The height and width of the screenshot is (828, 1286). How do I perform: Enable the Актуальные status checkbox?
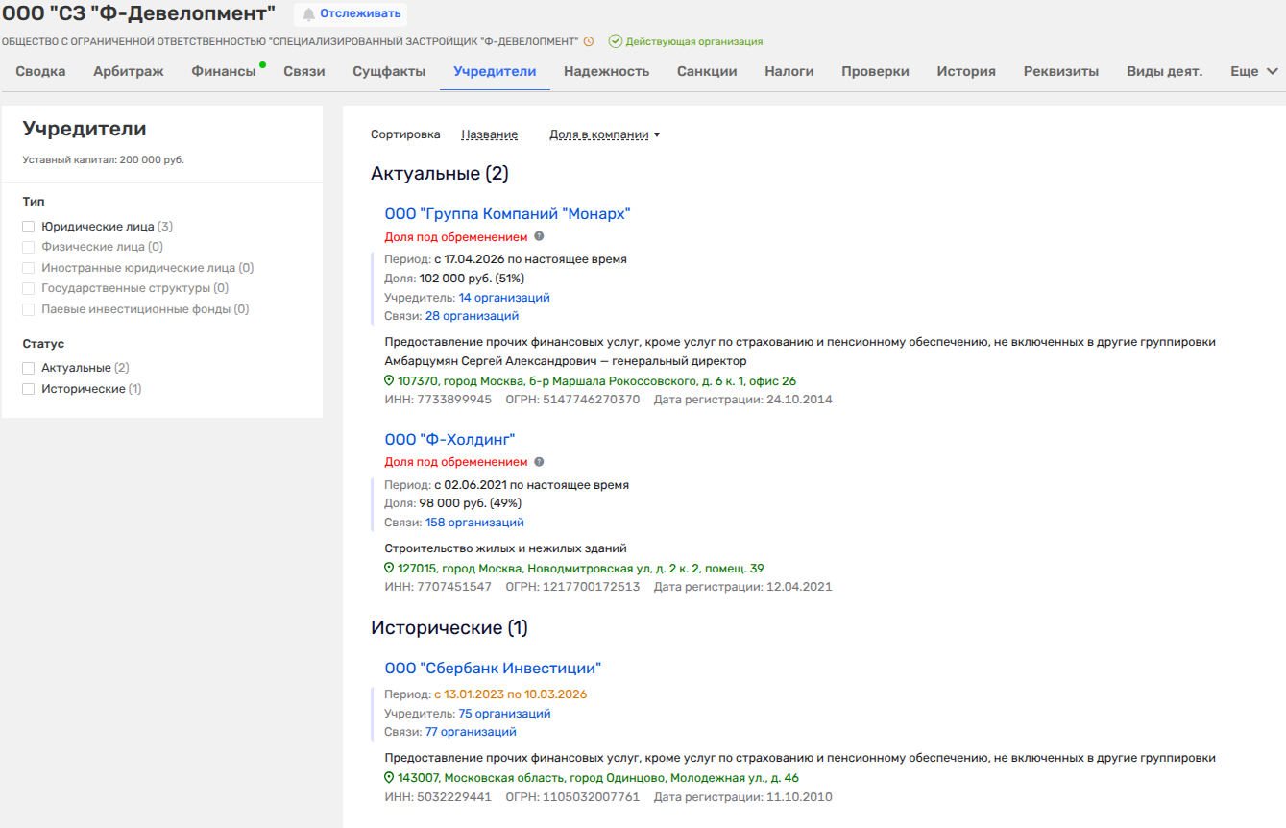(29, 368)
